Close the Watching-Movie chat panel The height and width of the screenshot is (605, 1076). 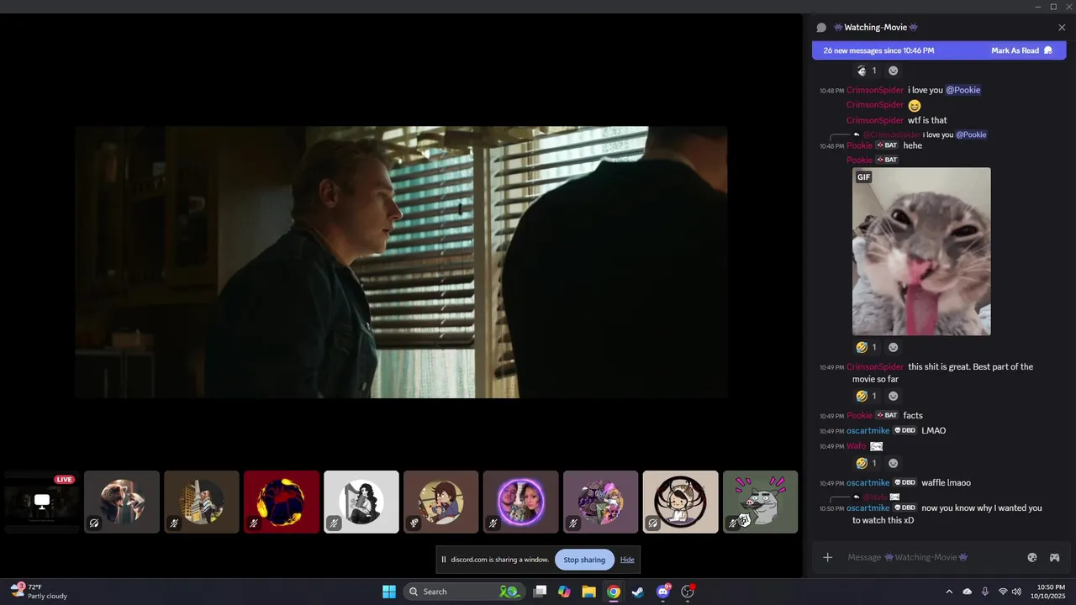tap(1062, 28)
